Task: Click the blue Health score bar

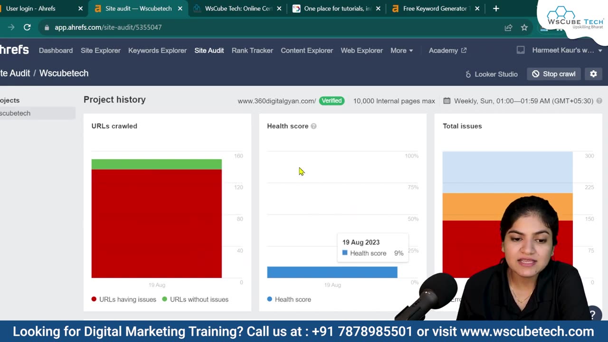Action: click(x=332, y=272)
